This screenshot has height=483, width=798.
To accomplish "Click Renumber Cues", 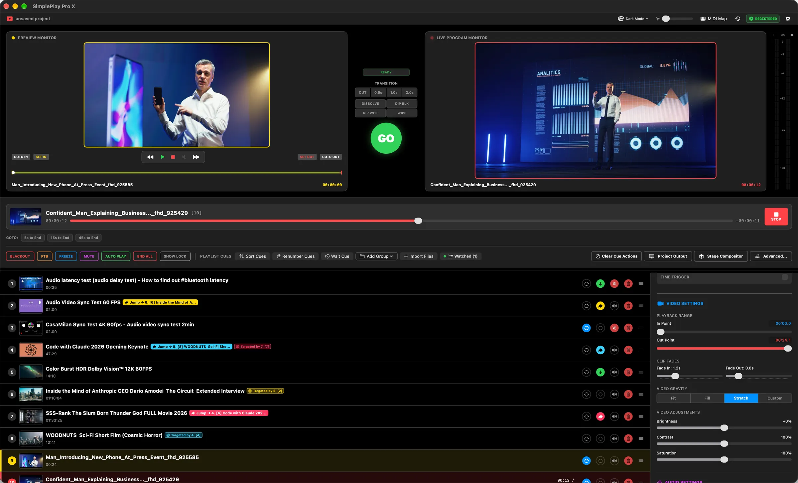I will click(x=296, y=256).
